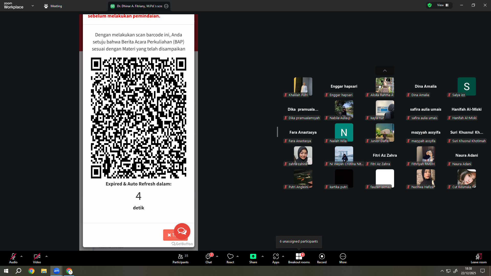Screen dimensions: 491x276
Task: Open the More options menu
Action: click(343, 258)
